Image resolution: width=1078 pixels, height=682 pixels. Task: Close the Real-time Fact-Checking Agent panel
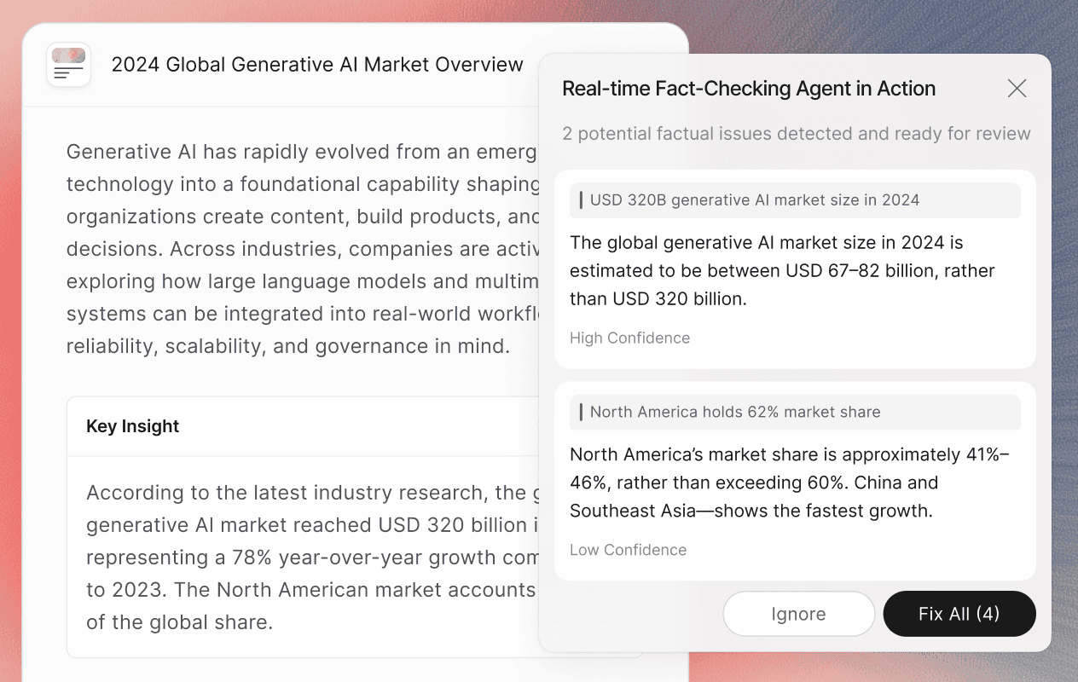tap(1017, 89)
